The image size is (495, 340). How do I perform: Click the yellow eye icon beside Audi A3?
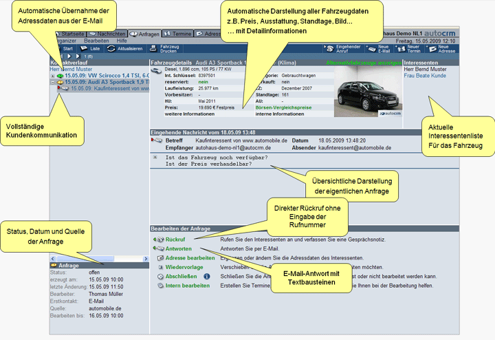pyautogui.click(x=60, y=82)
